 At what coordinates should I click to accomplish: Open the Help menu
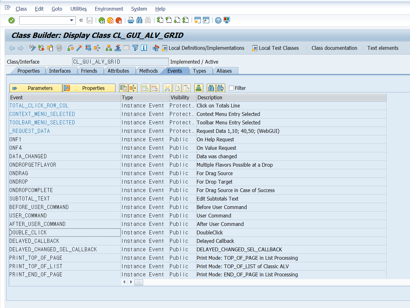pos(160,9)
